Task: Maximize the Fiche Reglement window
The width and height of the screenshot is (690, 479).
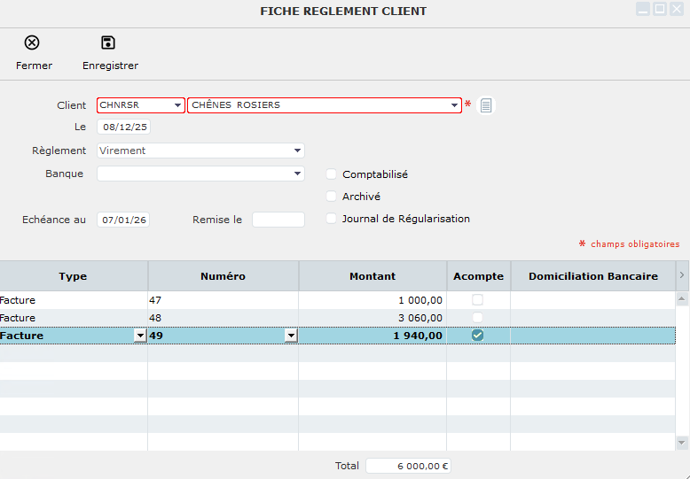Action: (660, 9)
